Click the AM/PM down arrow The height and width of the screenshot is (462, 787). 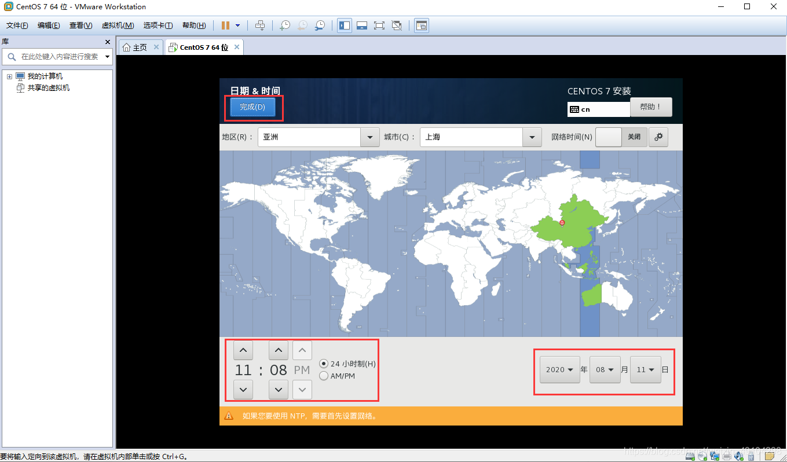pyautogui.click(x=302, y=390)
